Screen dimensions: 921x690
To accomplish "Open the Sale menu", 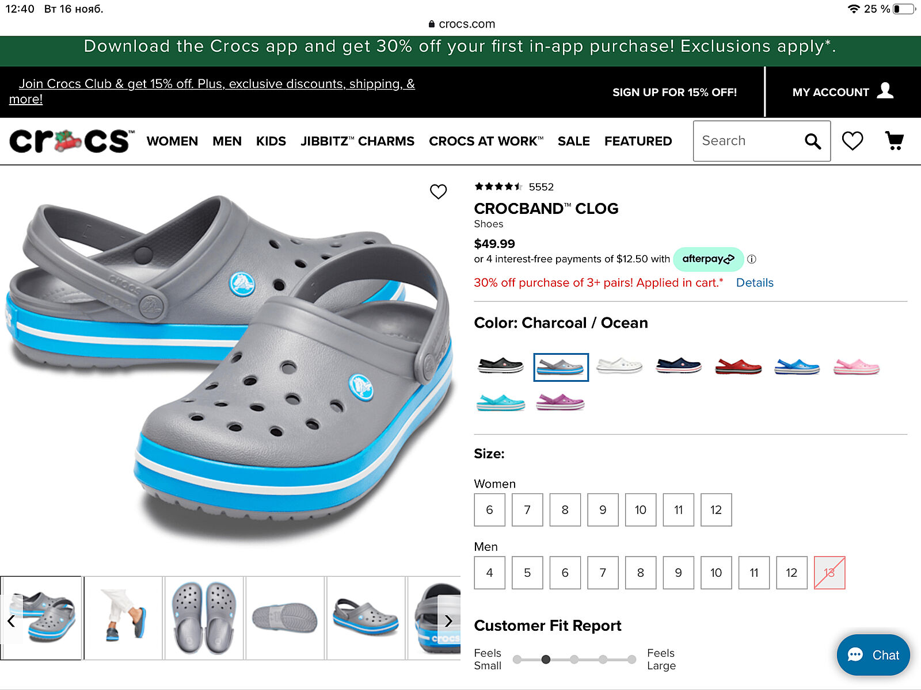I will (574, 141).
